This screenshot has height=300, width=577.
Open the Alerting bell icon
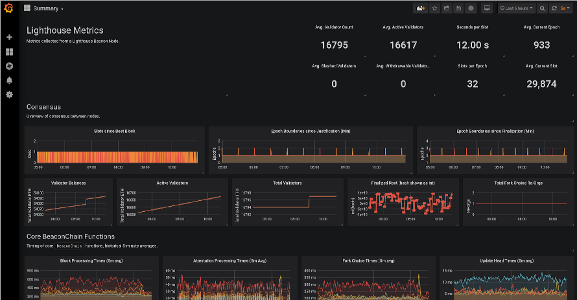pyautogui.click(x=9, y=80)
